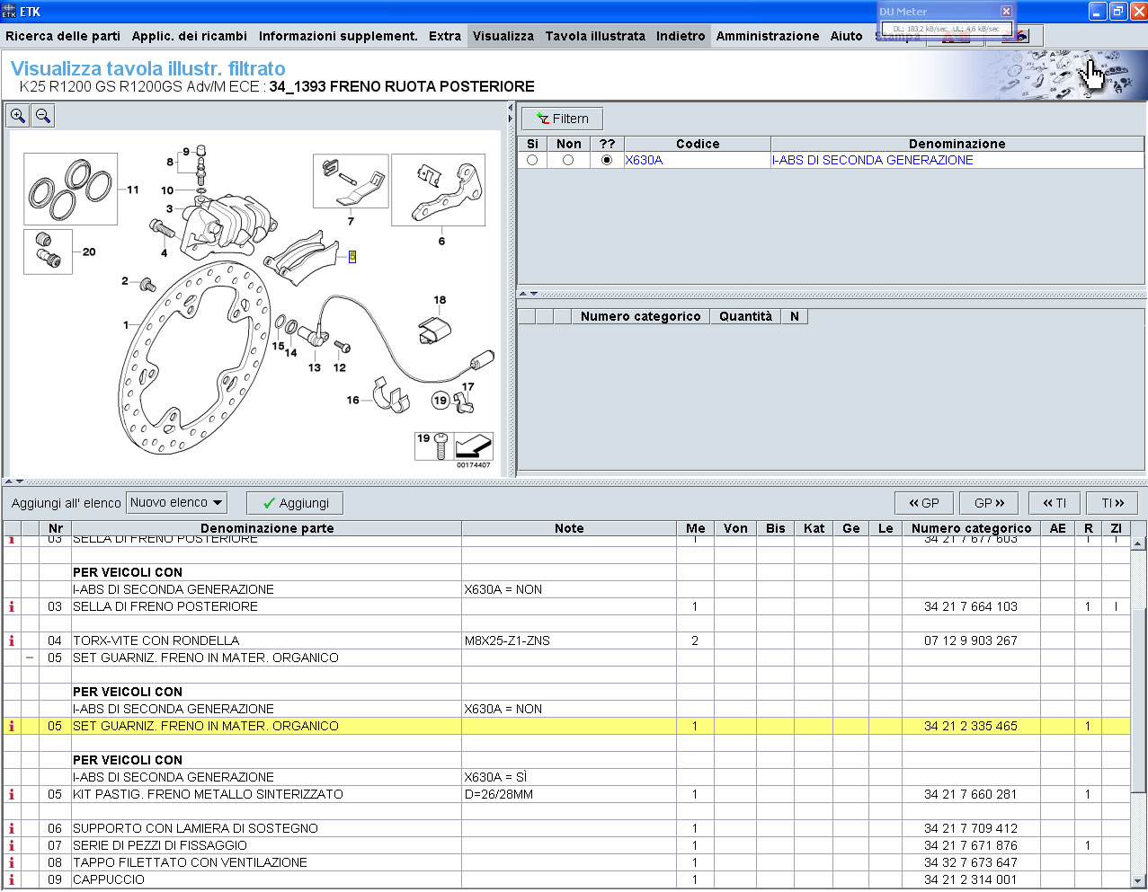Viewport: 1148px width, 892px height.
Task: Select the Si radio for X630A
Action: (x=532, y=160)
